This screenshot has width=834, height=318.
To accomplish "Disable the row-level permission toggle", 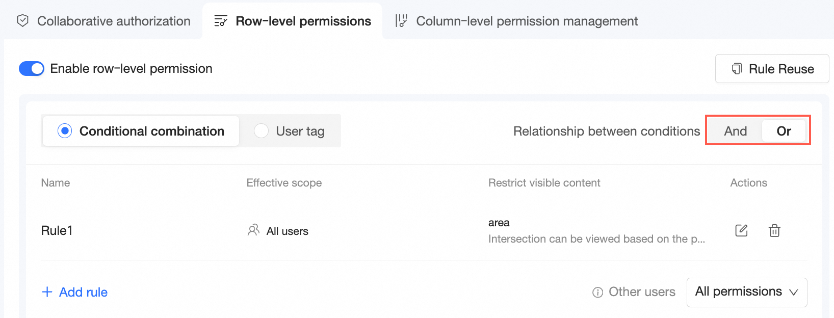I will click(x=32, y=69).
